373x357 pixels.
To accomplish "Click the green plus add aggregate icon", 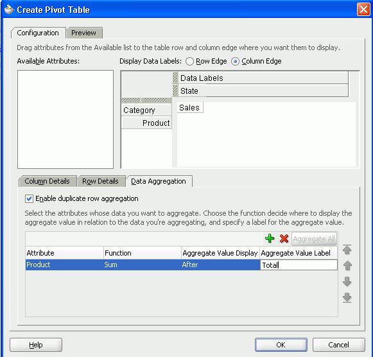I will tap(270, 238).
